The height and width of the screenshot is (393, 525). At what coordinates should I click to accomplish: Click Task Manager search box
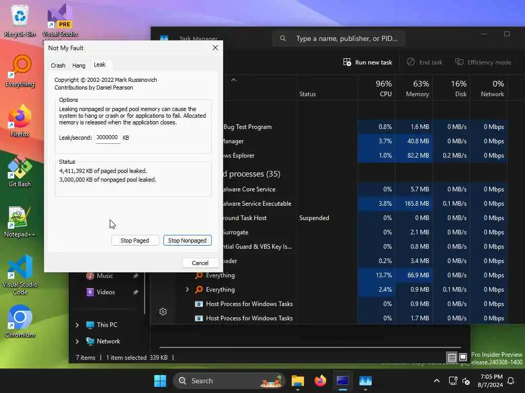[338, 38]
